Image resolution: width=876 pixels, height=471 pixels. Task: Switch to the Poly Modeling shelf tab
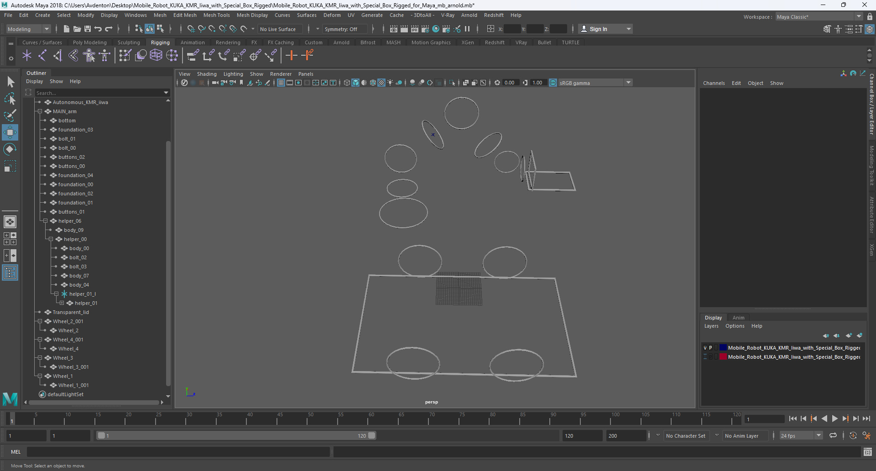[x=90, y=42]
